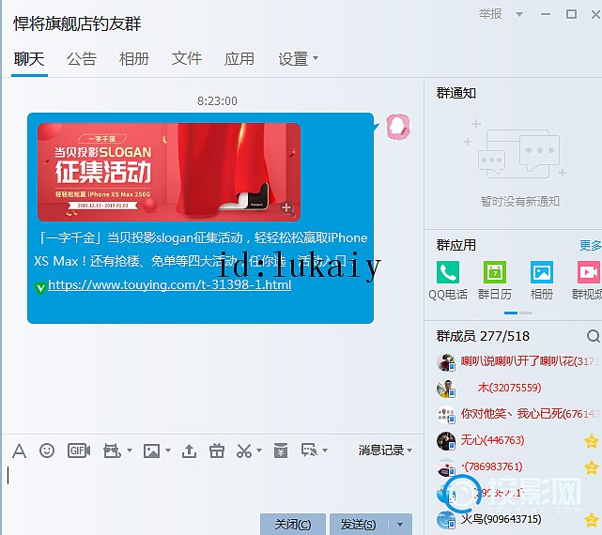Viewport: 602px width, 535px height.
Task: Switch to the 应用 tab
Action: pos(239,59)
